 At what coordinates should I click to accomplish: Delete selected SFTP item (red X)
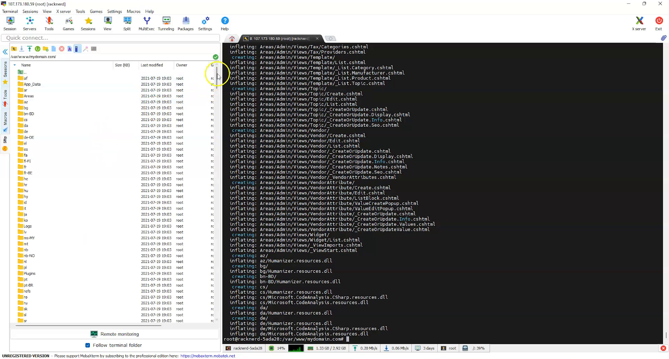61,49
